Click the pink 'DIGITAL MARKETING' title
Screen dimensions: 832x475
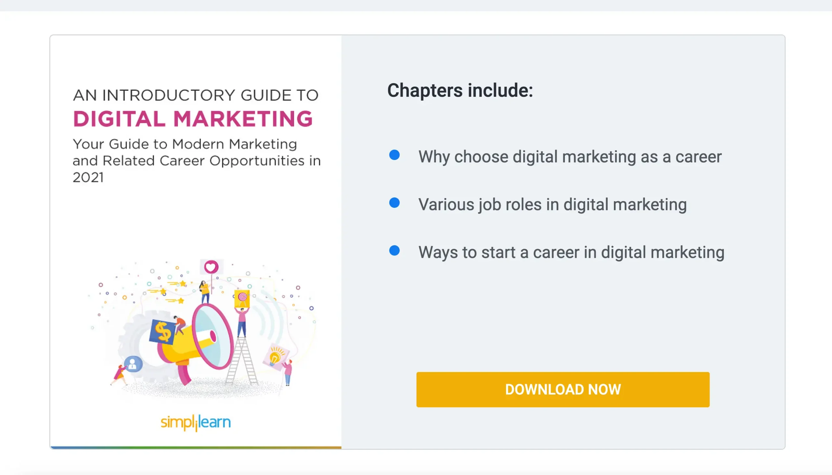coord(193,119)
